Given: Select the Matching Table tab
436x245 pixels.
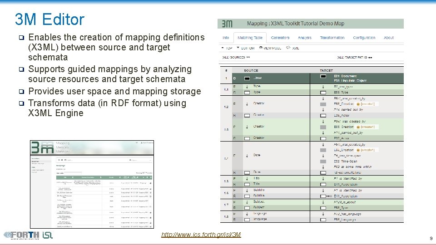Looking at the screenshot, I should [x=250, y=38].
